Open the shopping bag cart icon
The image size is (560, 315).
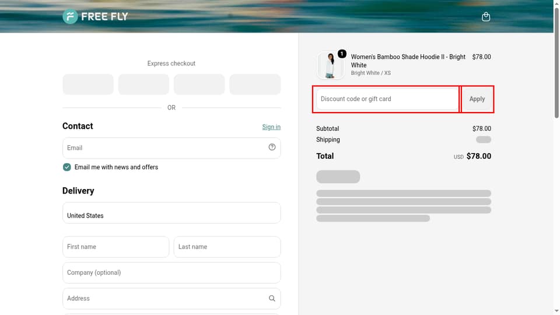pyautogui.click(x=486, y=16)
